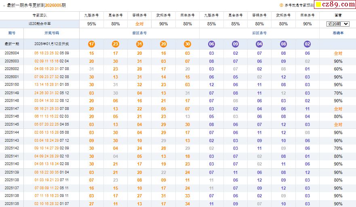The image size is (356, 207).
Task: Click the 60% accuracy in row 2026002
Action: coord(338,69)
